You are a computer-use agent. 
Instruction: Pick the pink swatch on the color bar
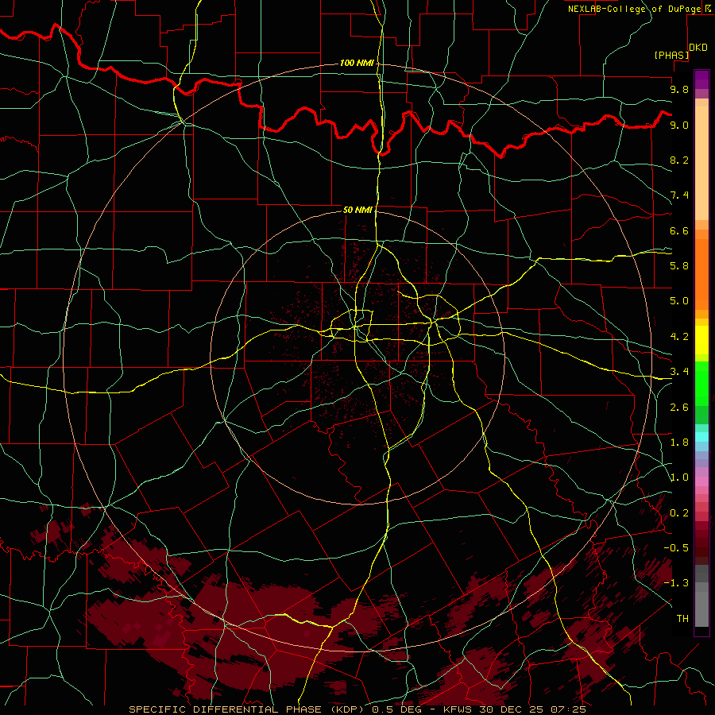tap(701, 481)
